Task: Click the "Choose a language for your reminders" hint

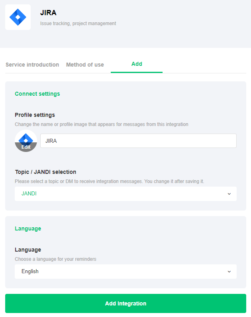Action: tap(55, 259)
